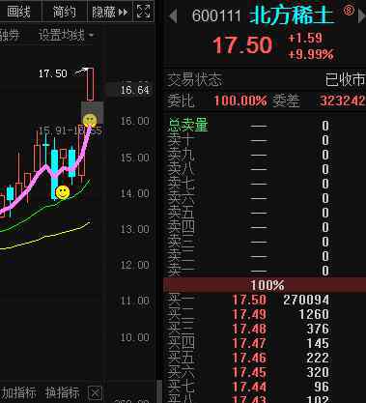Click bid volume 222

tap(318, 358)
